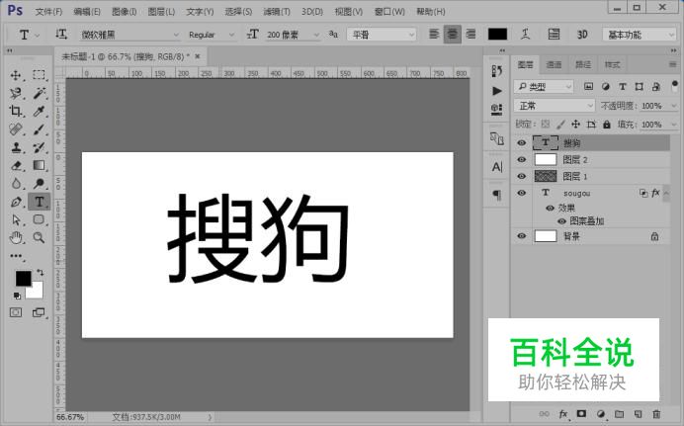
Task: Add a layer mask
Action: pyautogui.click(x=581, y=414)
